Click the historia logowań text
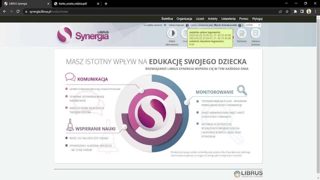This screenshot has width=320, height=180. click(176, 25)
